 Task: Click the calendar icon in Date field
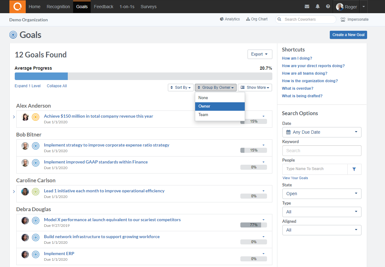288,132
